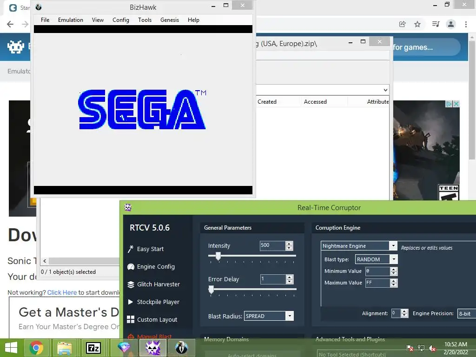
Task: Increase Alignment with the up arrow
Action: (404, 311)
